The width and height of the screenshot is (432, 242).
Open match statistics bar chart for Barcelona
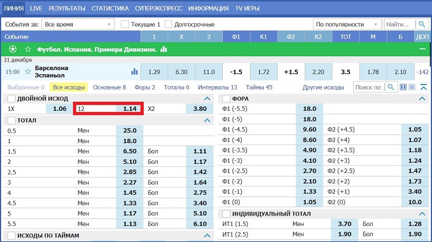[x=135, y=72]
